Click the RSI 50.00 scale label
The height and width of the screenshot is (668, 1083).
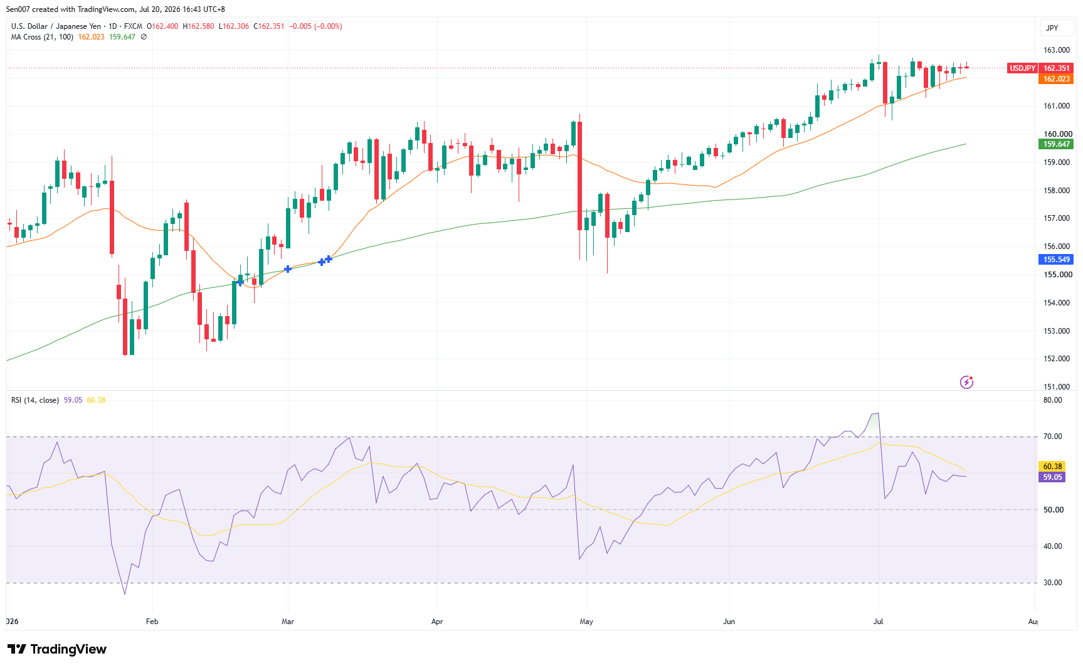[x=1053, y=510]
